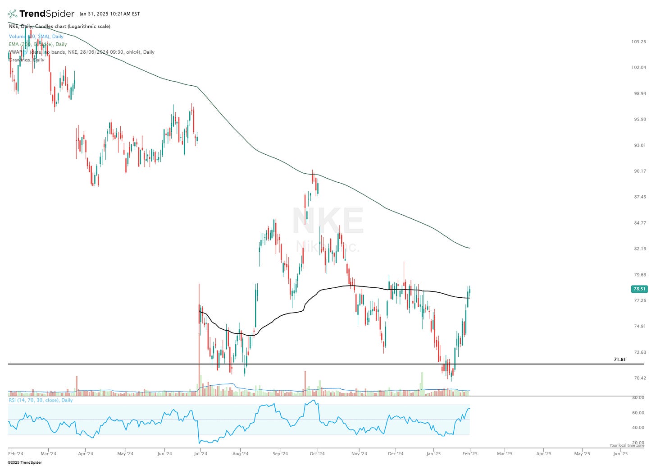Image resolution: width=656 pixels, height=466 pixels.
Task: Click the 74.91 price axis label
Action: pyautogui.click(x=640, y=326)
